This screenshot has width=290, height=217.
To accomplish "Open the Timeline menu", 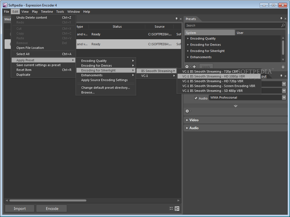I will (x=47, y=11).
